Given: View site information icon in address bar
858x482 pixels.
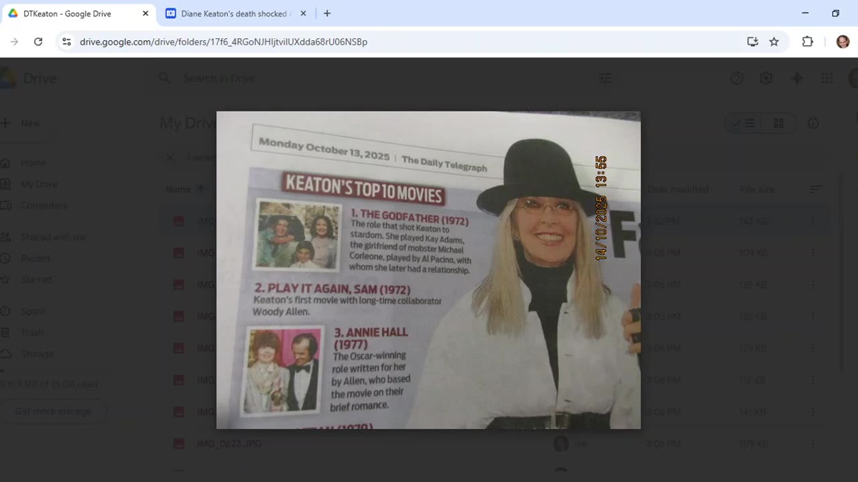Looking at the screenshot, I should point(66,42).
